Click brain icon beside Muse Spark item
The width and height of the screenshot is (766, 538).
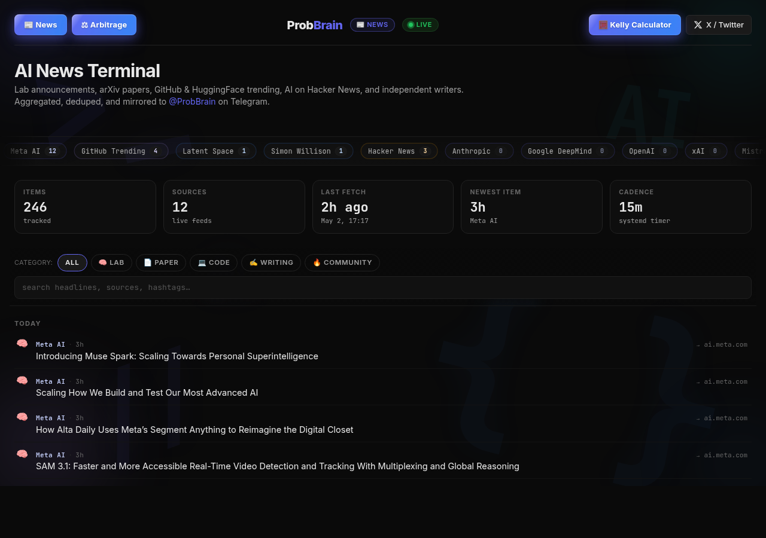[22, 344]
